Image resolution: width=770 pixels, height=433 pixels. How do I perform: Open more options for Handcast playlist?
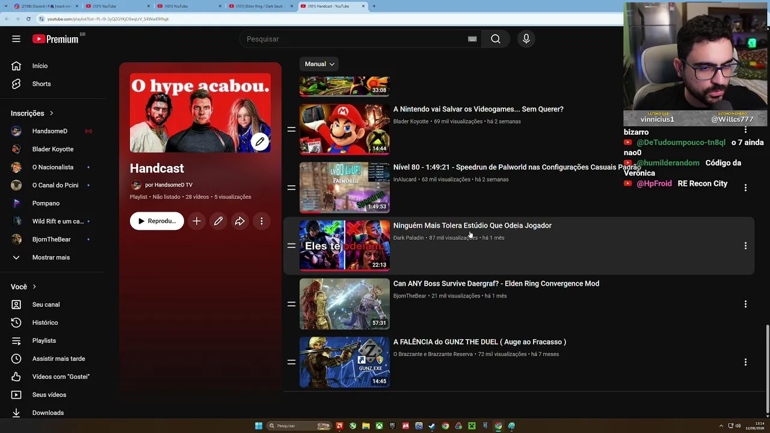pos(262,221)
